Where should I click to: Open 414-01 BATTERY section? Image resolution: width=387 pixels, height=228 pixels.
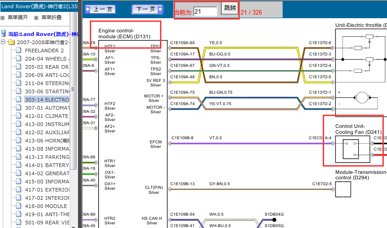(x=47, y=165)
